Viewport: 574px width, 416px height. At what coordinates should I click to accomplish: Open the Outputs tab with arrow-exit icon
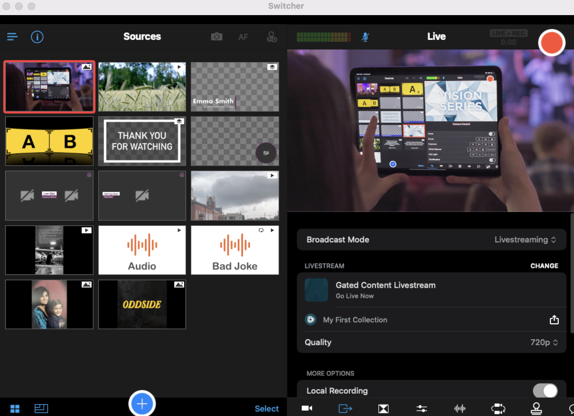coord(345,408)
